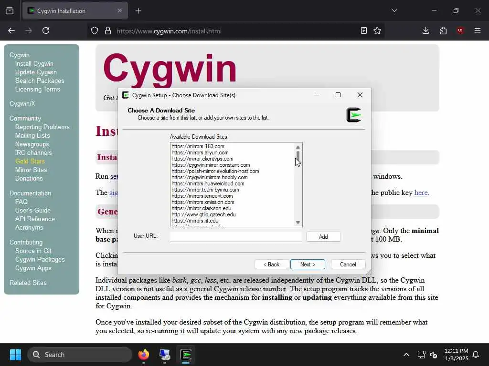Click the site security padlock icon
Viewport: 489px width, 366px height.
pyautogui.click(x=108, y=31)
